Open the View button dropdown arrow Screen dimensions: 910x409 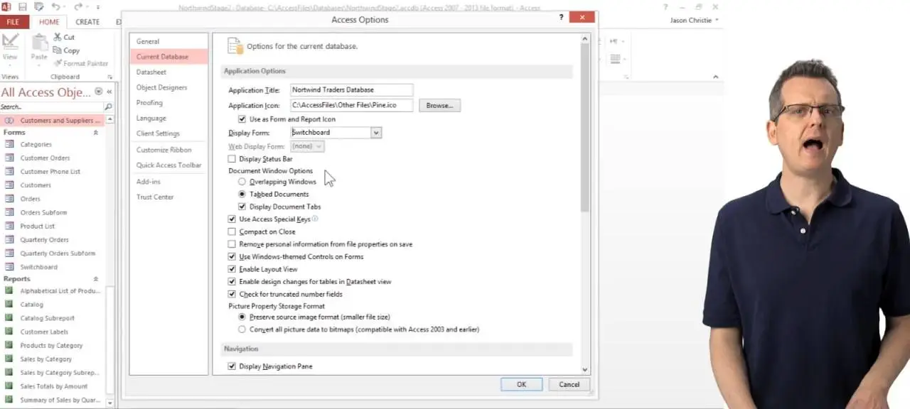[10, 65]
